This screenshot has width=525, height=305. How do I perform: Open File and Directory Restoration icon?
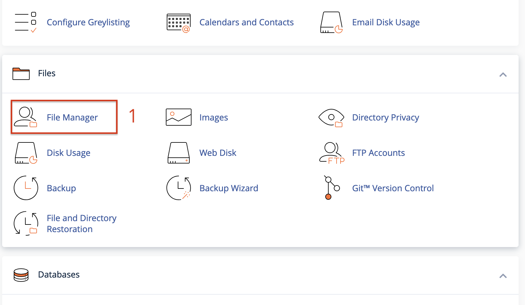[x=26, y=224]
